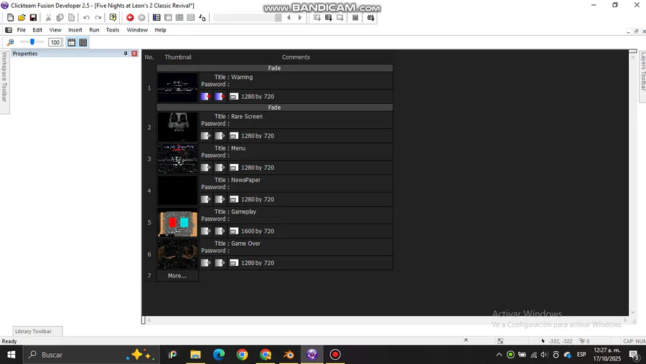Open the Help contents question-mark icon
The width and height of the screenshot is (646, 364).
113,17
